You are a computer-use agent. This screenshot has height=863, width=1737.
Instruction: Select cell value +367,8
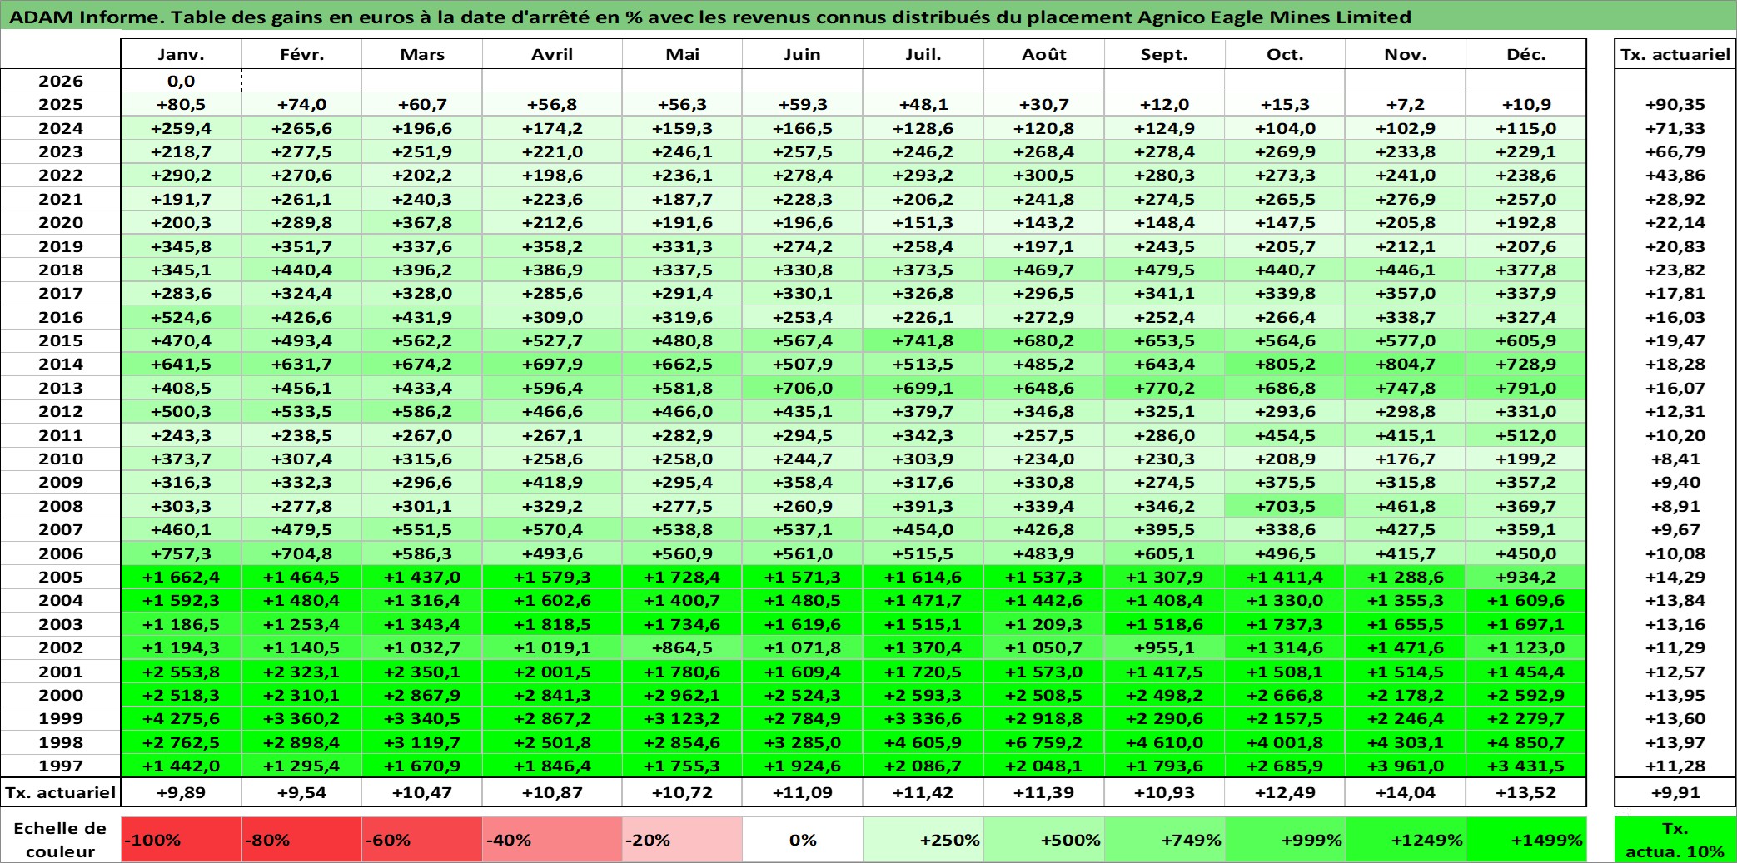coord(422,222)
